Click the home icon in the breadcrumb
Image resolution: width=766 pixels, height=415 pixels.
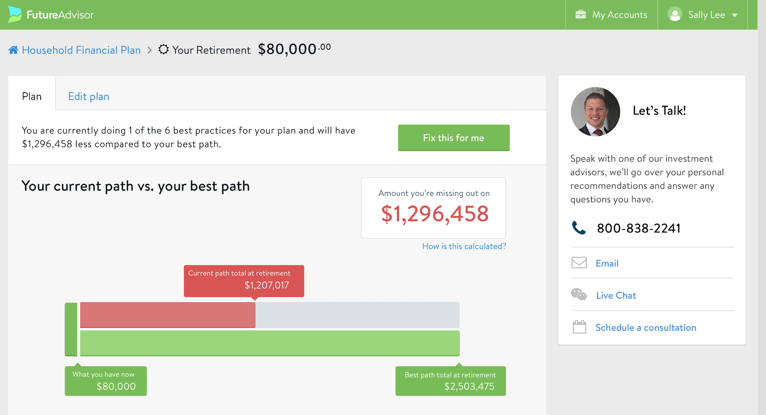[13, 49]
